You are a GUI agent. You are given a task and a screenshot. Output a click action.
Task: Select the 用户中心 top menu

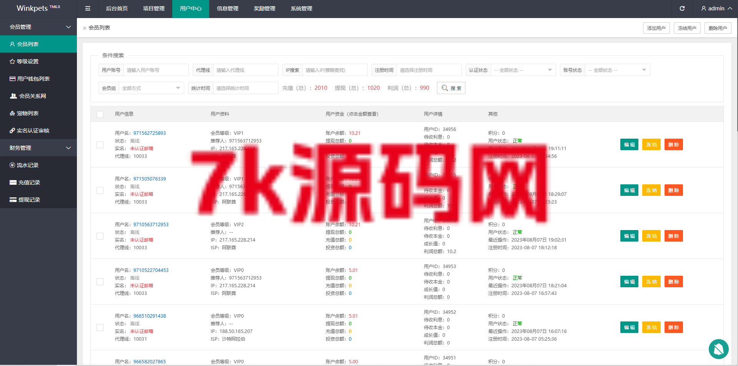click(x=191, y=8)
